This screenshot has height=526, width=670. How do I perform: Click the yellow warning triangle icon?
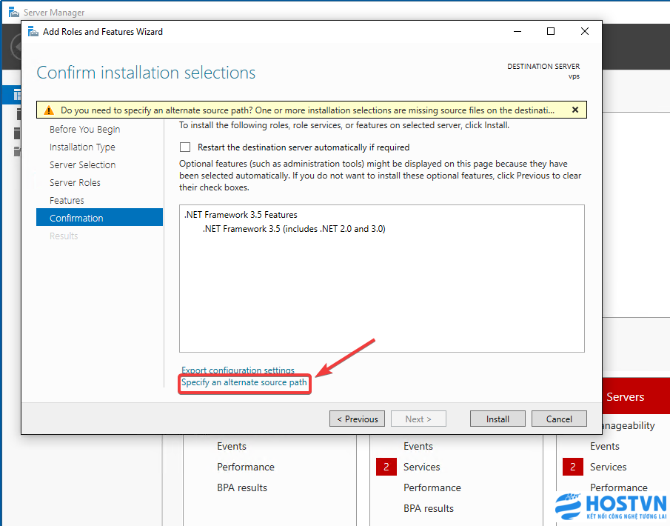click(49, 110)
